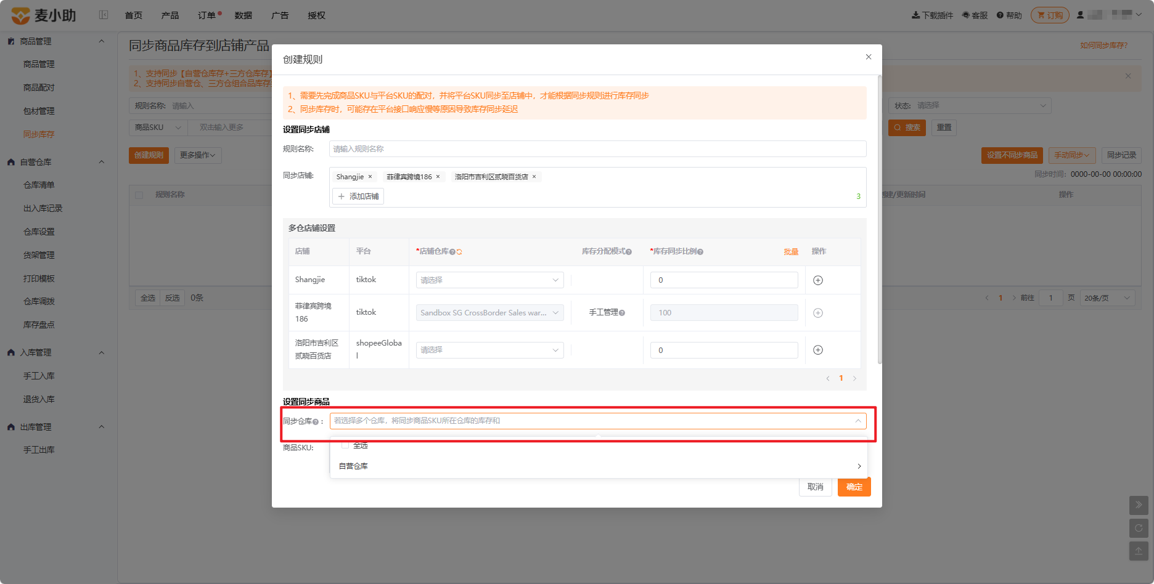
Task: Collapse sidebar with the top toggle icon
Action: tap(104, 15)
